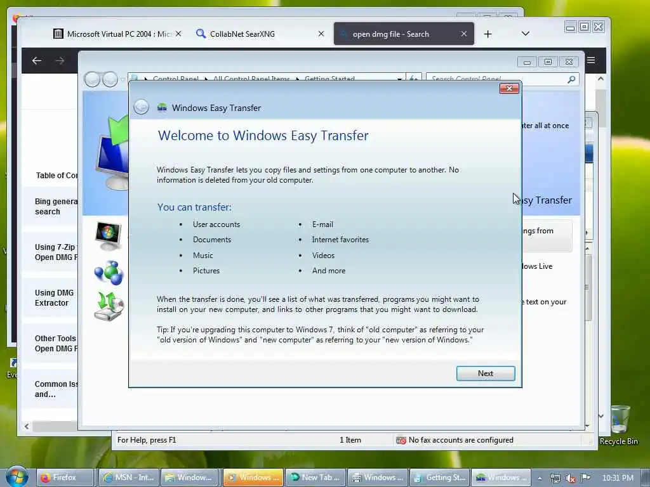Image resolution: width=650 pixels, height=487 pixels.
Task: Click the network tray icon
Action: coord(555,478)
